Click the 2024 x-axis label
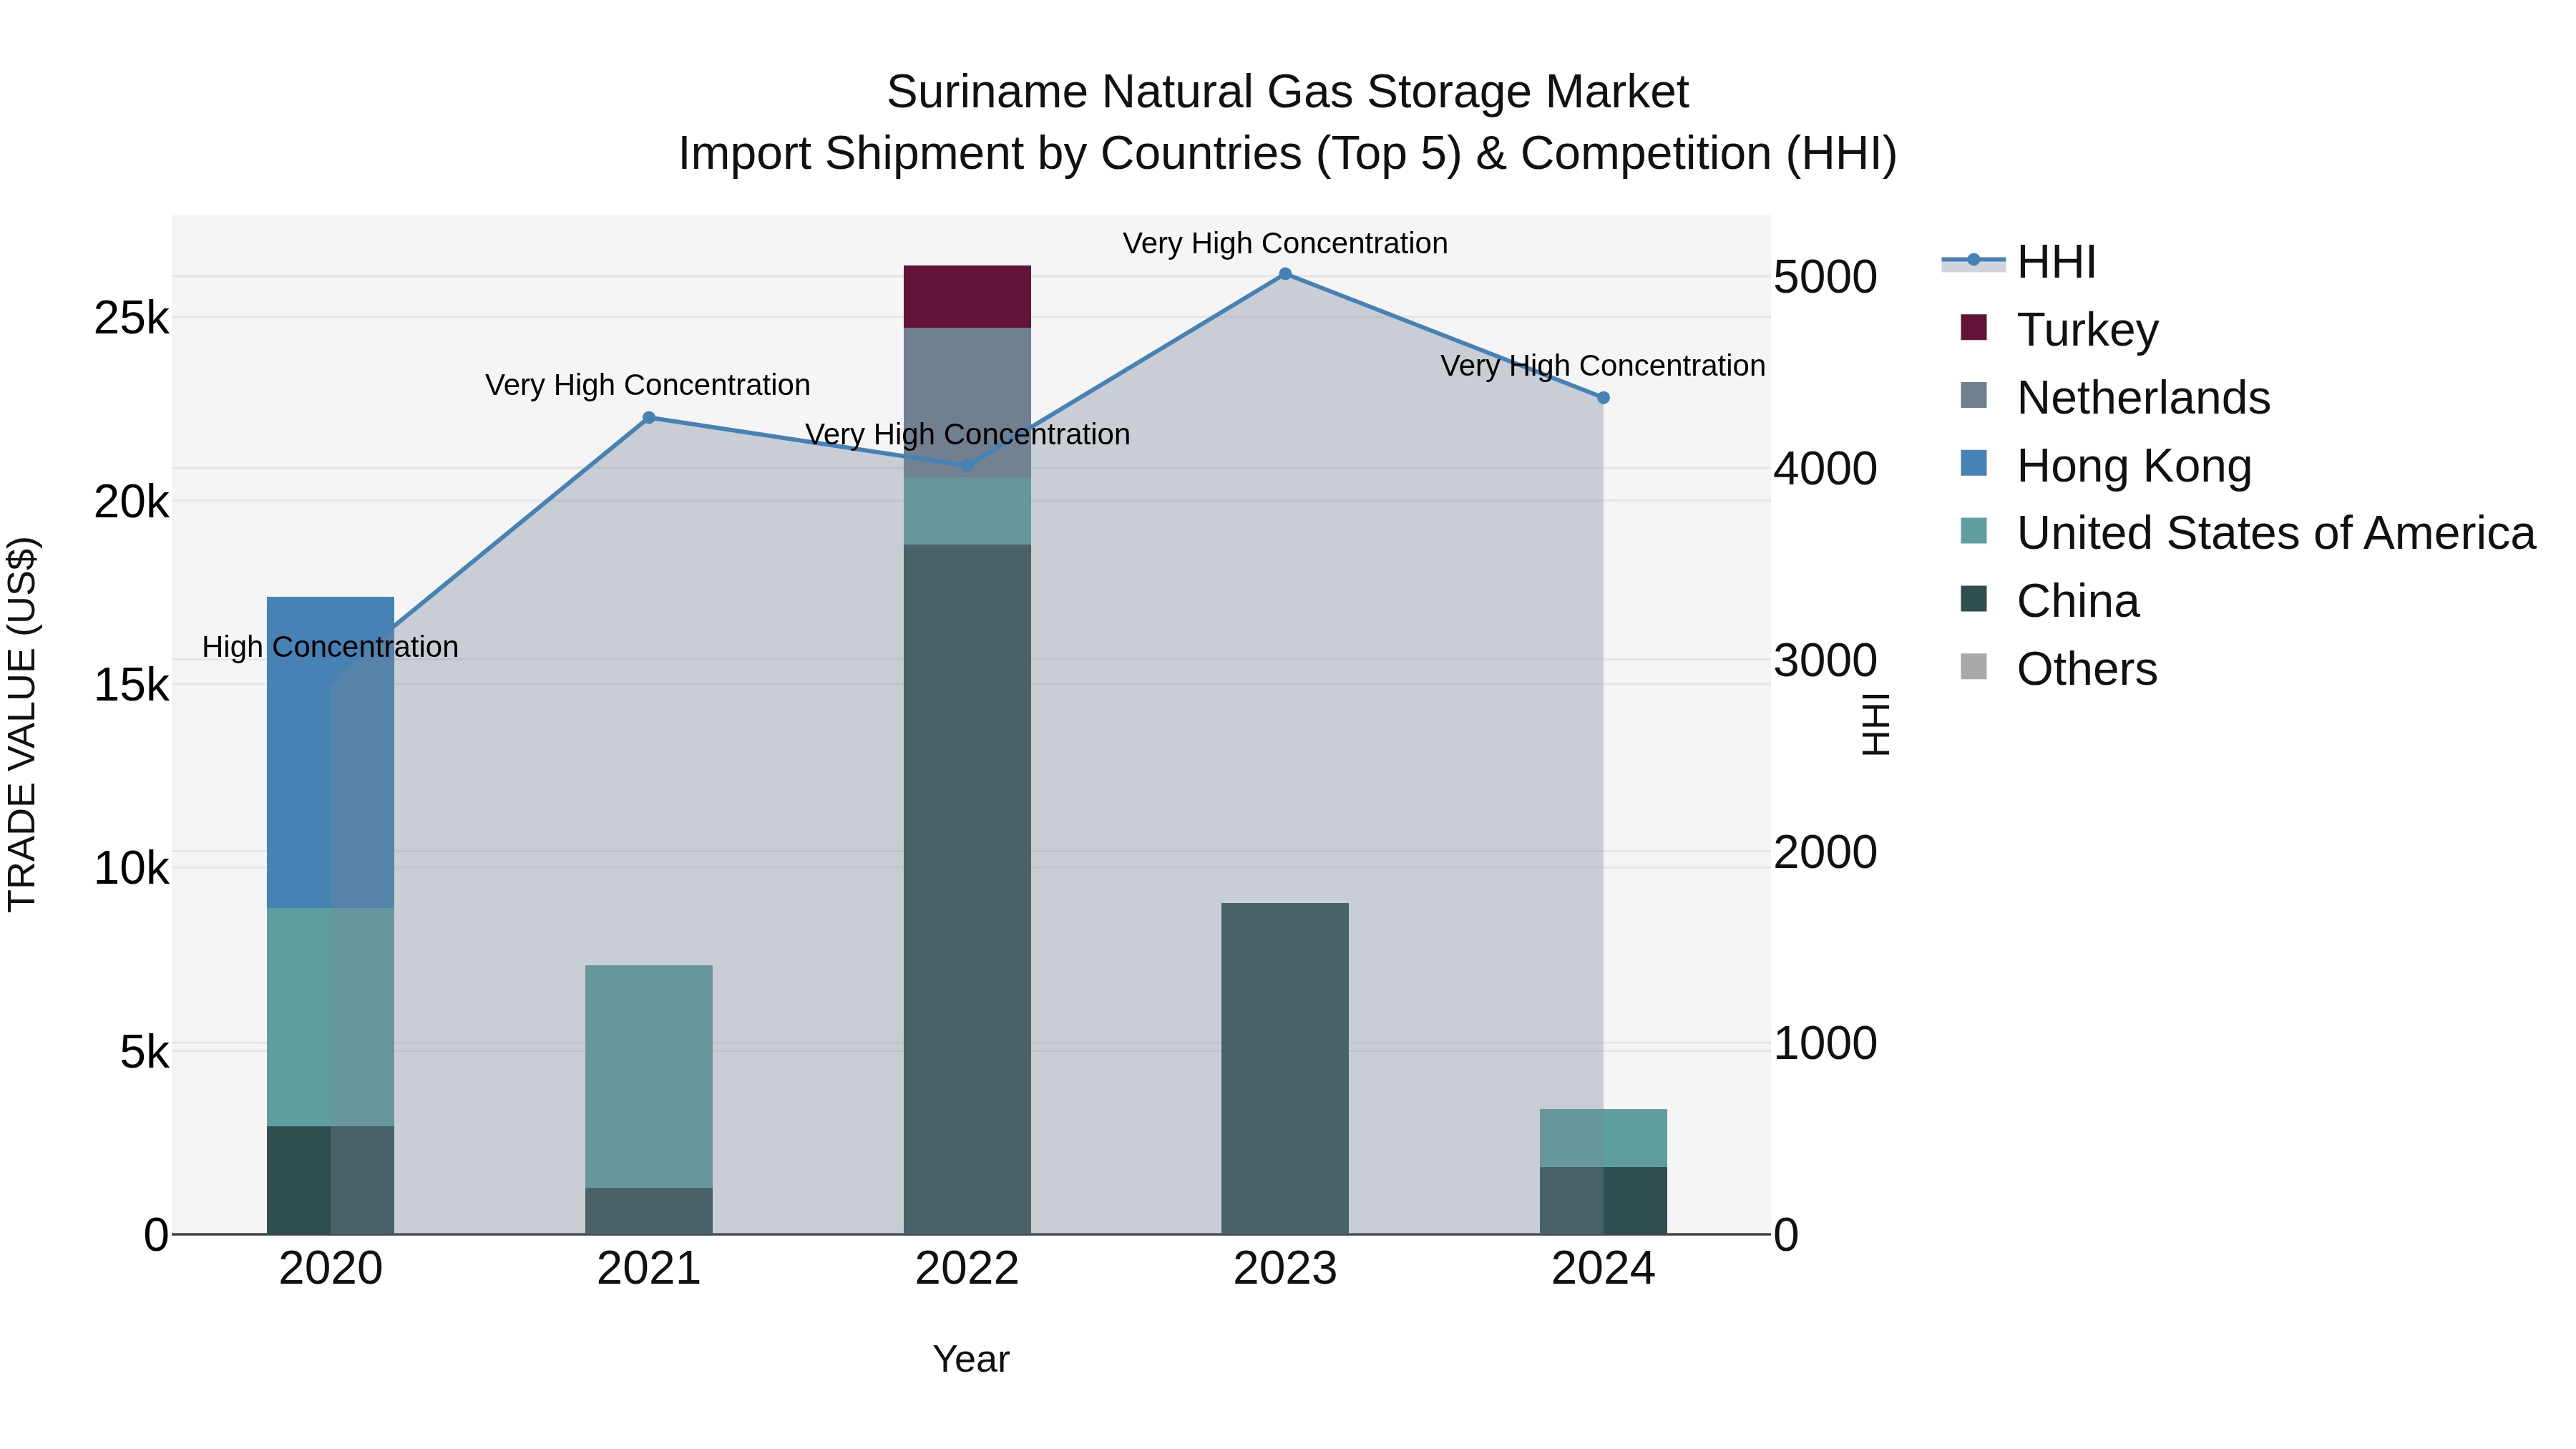This screenshot has height=1449, width=2576. 1603,1269
